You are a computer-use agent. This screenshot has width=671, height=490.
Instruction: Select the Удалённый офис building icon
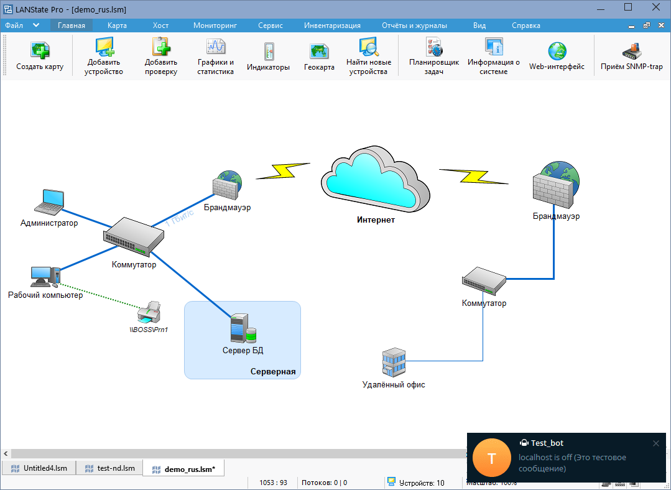[394, 362]
